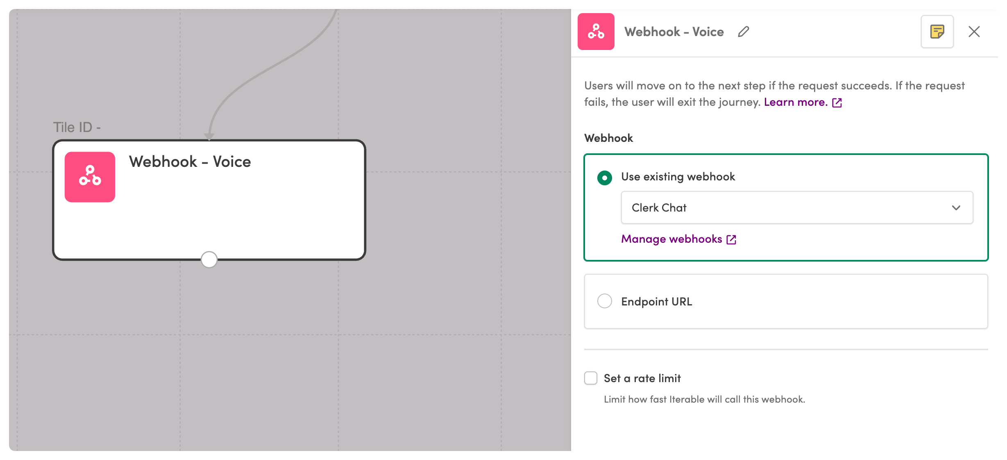Select the Use existing webhook radio button
This screenshot has width=1007, height=460.
click(x=605, y=178)
